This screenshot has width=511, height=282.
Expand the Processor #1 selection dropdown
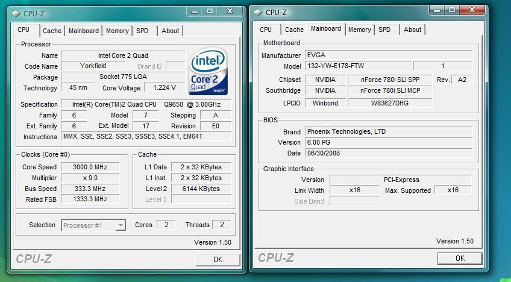(x=121, y=225)
